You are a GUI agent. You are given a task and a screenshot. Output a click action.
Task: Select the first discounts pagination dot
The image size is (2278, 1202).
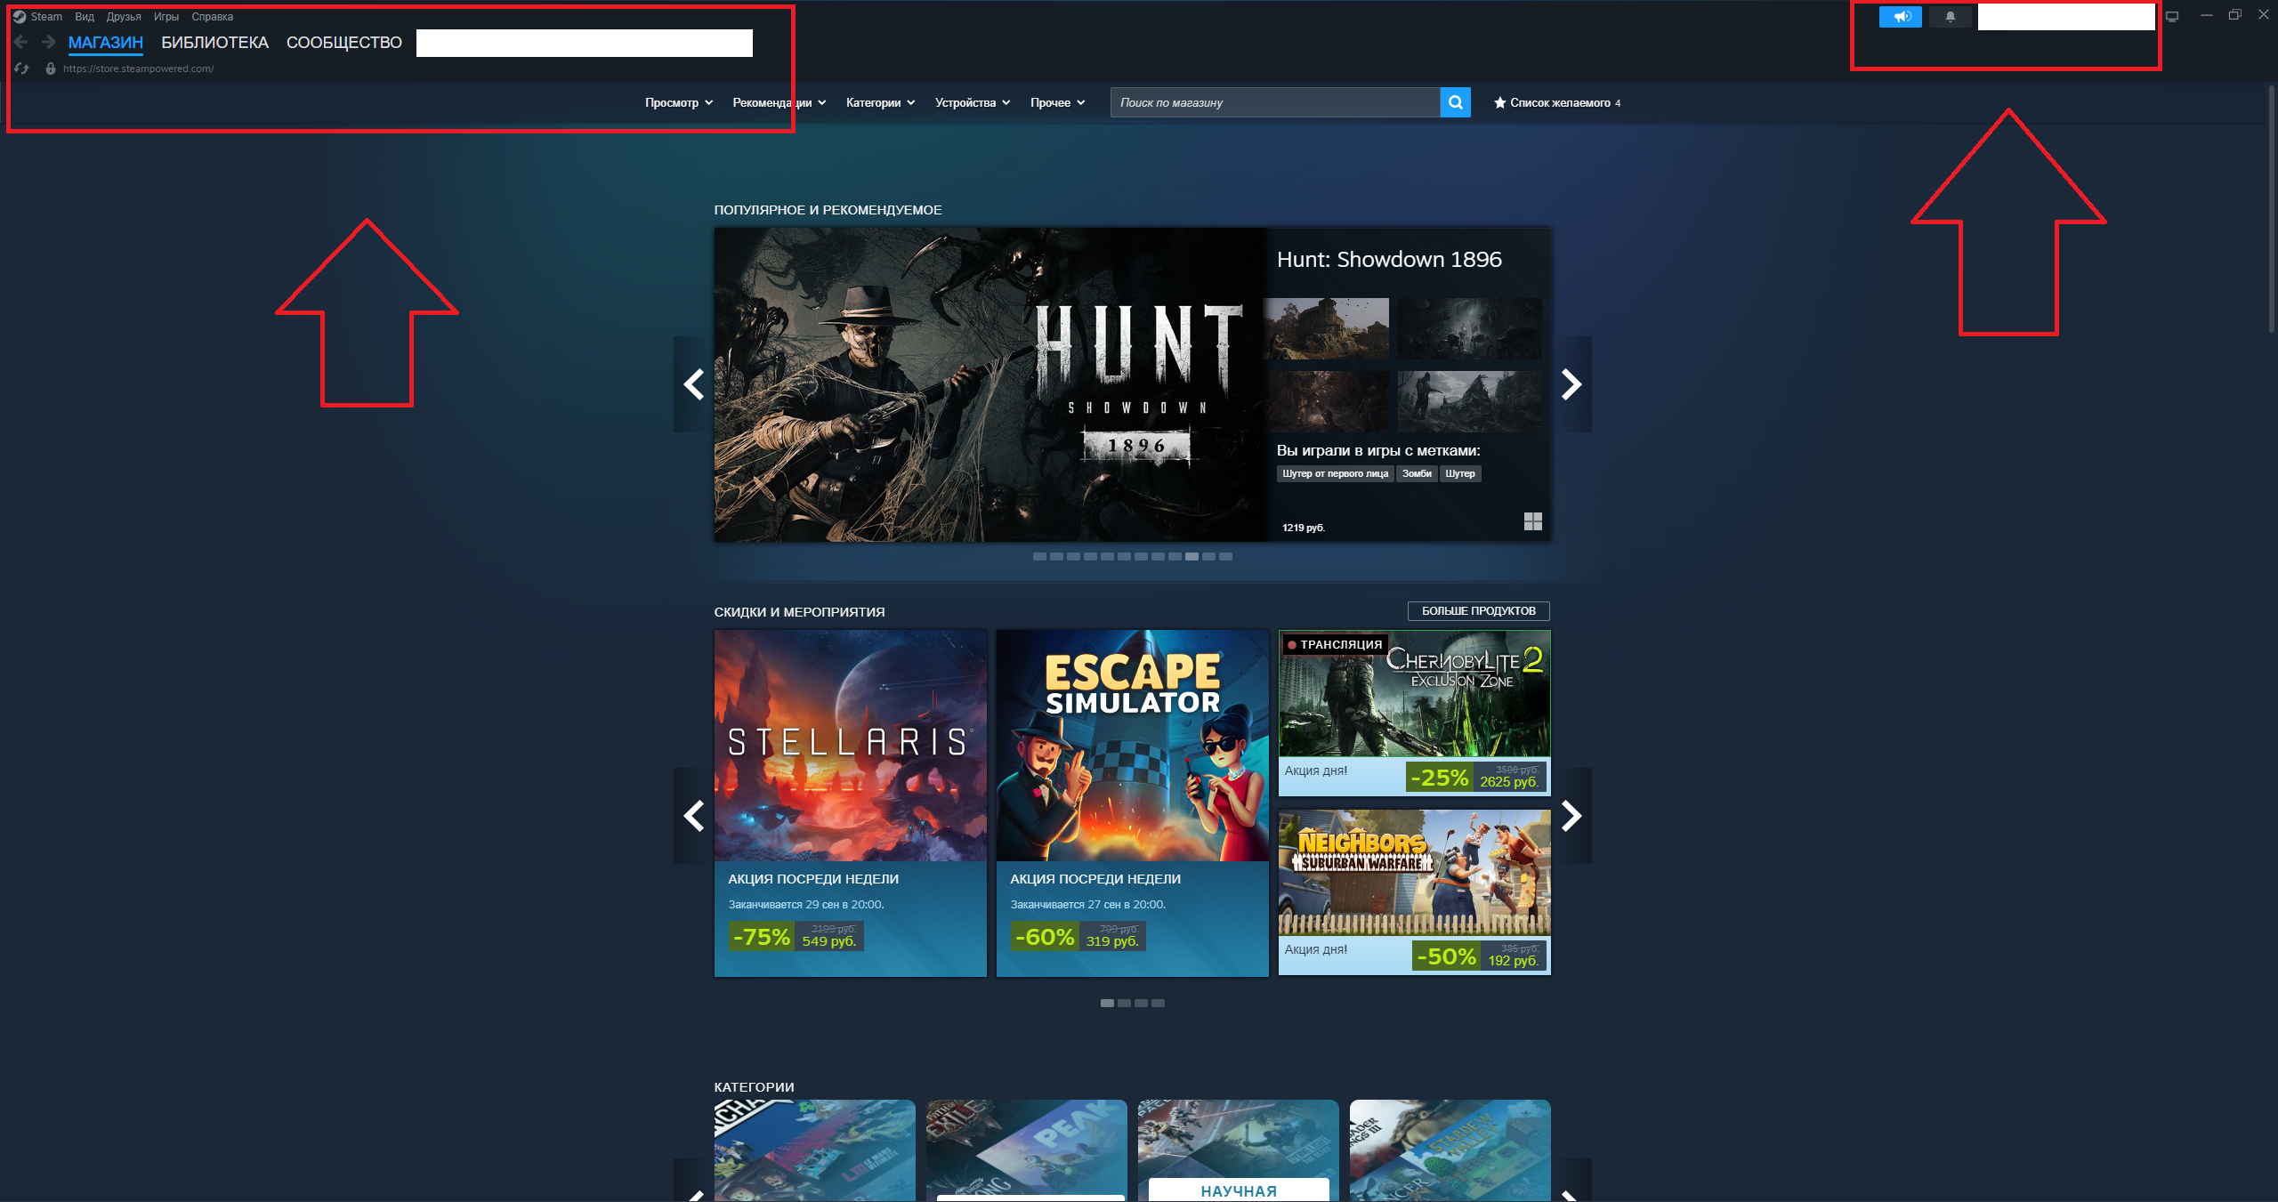(1107, 1003)
